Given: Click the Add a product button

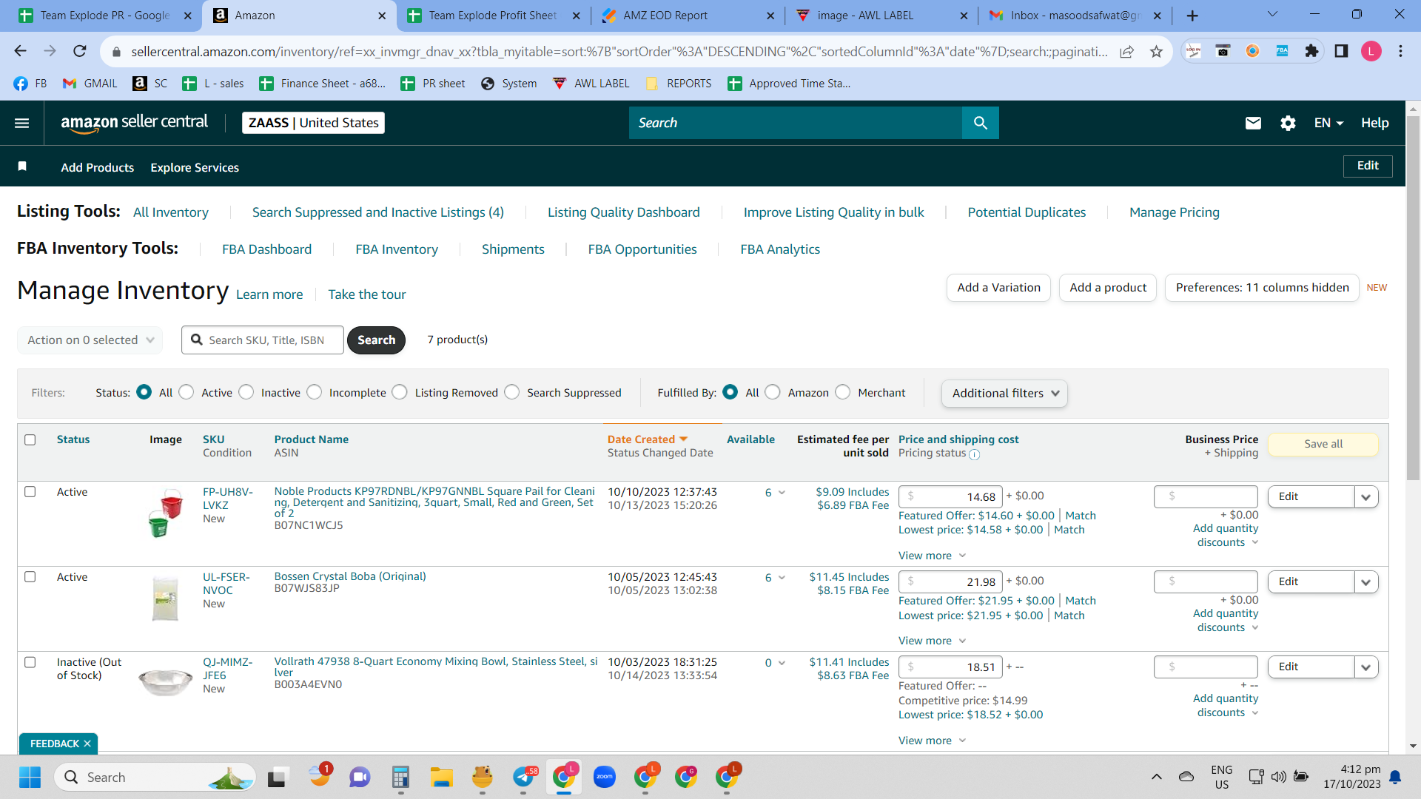Looking at the screenshot, I should tap(1108, 288).
